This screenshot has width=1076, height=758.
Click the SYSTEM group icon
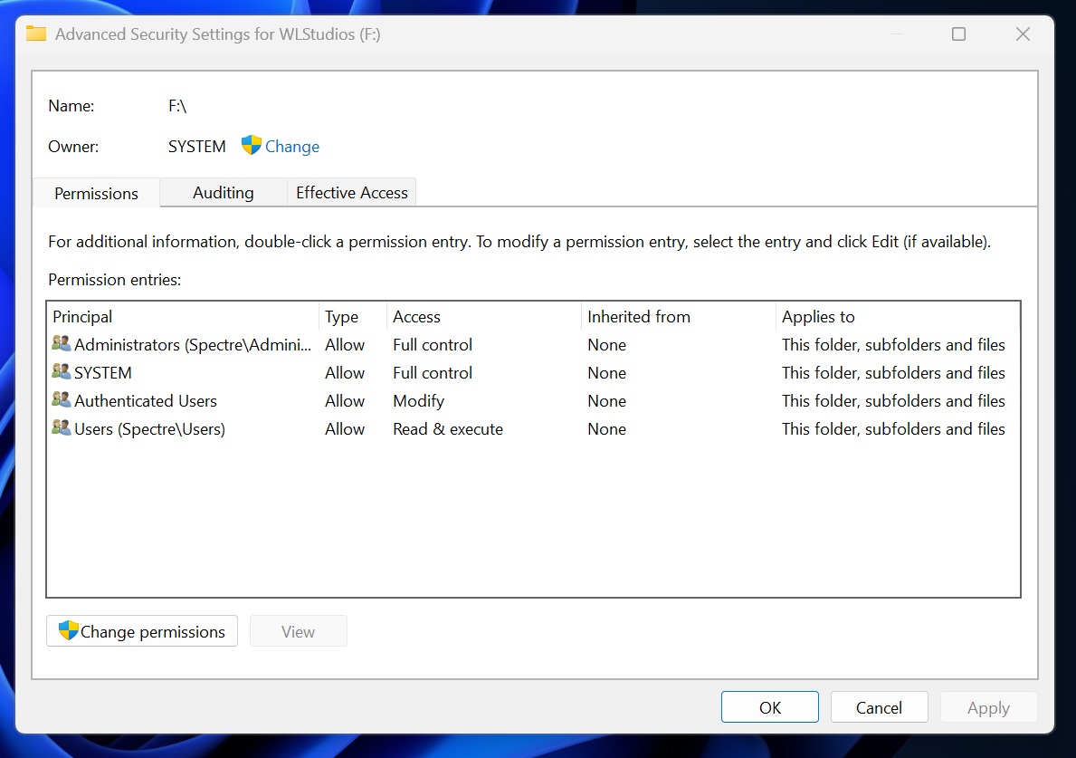click(61, 372)
